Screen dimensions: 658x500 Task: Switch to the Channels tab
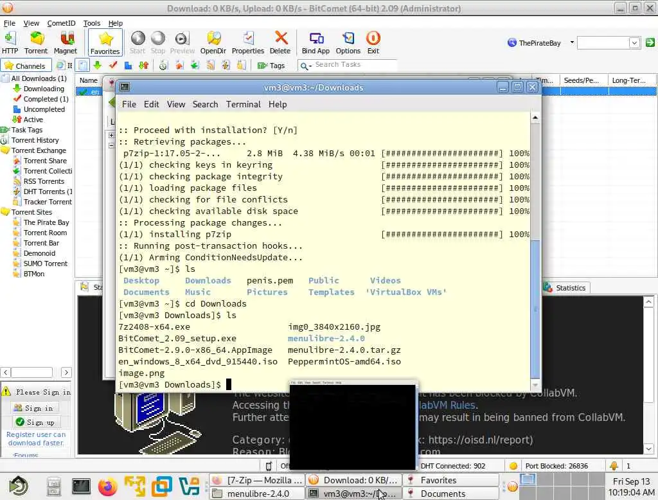pos(25,66)
